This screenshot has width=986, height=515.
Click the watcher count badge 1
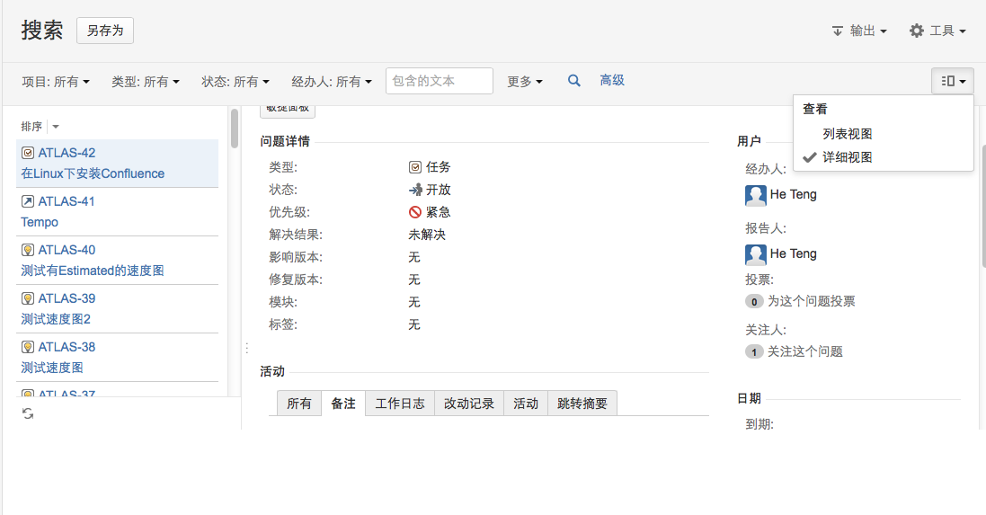coord(754,352)
